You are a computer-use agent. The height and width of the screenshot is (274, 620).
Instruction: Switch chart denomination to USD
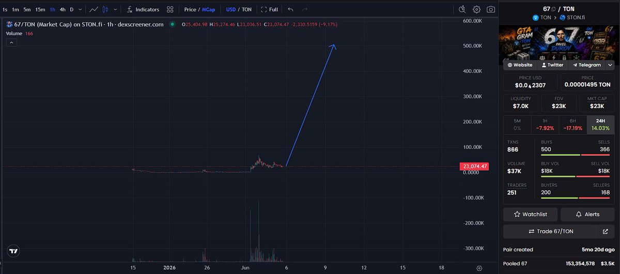231,9
